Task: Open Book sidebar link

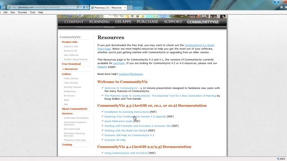Action: point(66,100)
